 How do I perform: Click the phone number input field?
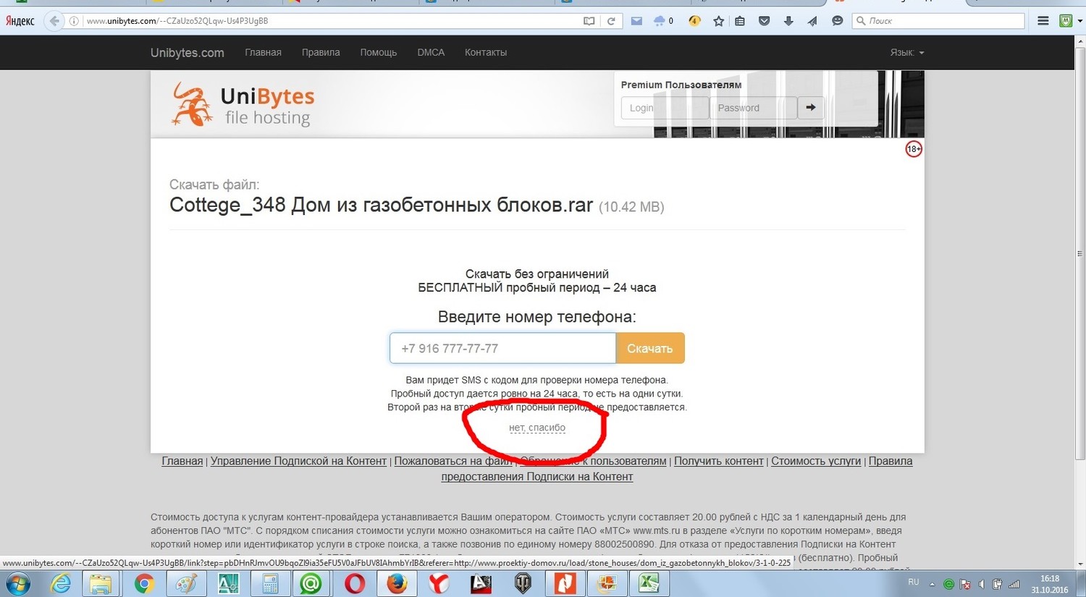[502, 348]
